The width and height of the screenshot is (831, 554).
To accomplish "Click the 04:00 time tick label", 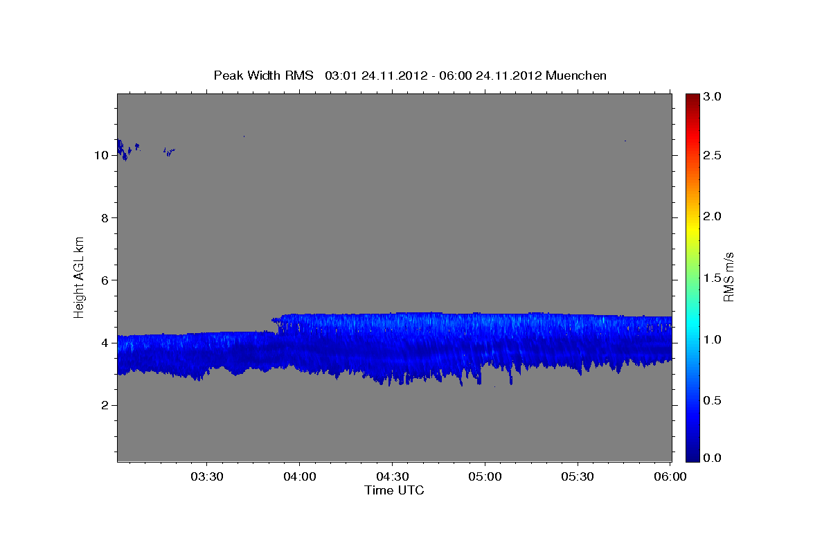I will (299, 476).
